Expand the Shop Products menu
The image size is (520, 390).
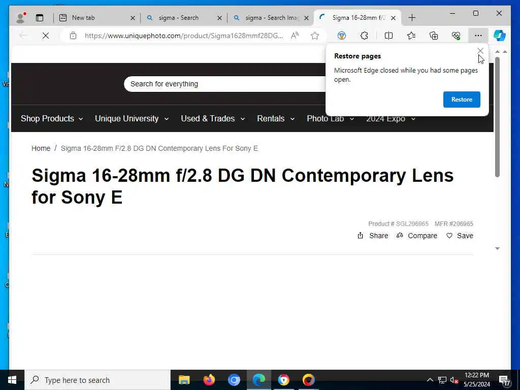coord(52,119)
